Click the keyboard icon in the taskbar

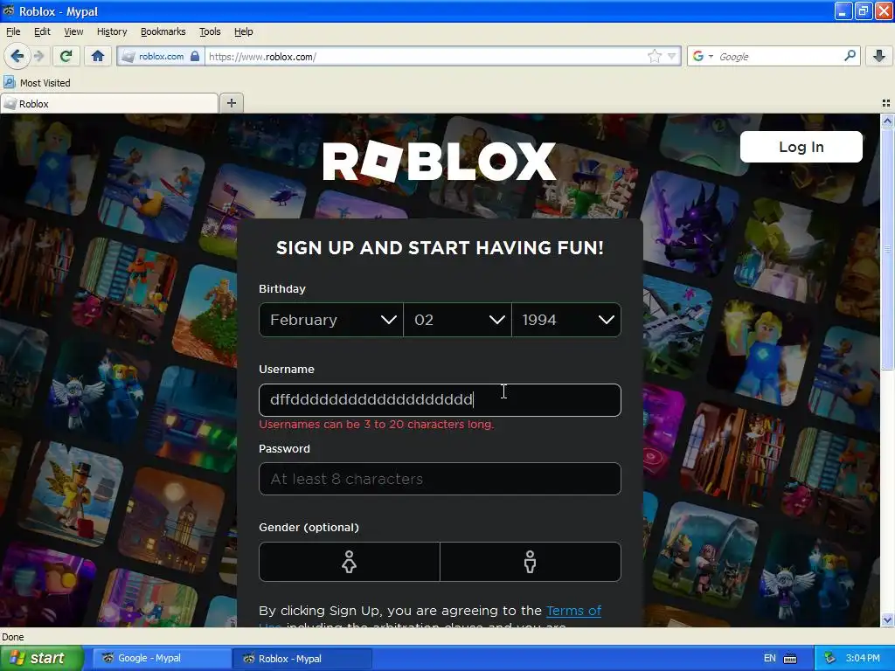790,659
